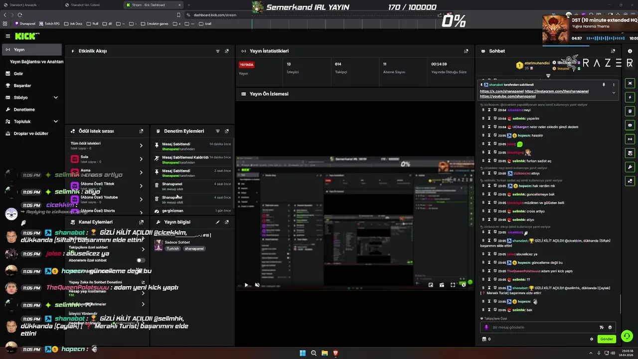The height and width of the screenshot is (359, 638).
Task: Open the Gelir sidebar item
Action: pos(18,74)
